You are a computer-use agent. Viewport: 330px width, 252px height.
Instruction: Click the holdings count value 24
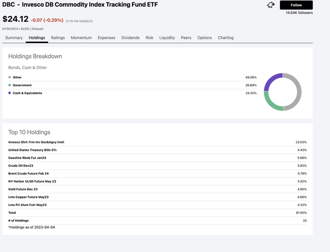pos(305,220)
